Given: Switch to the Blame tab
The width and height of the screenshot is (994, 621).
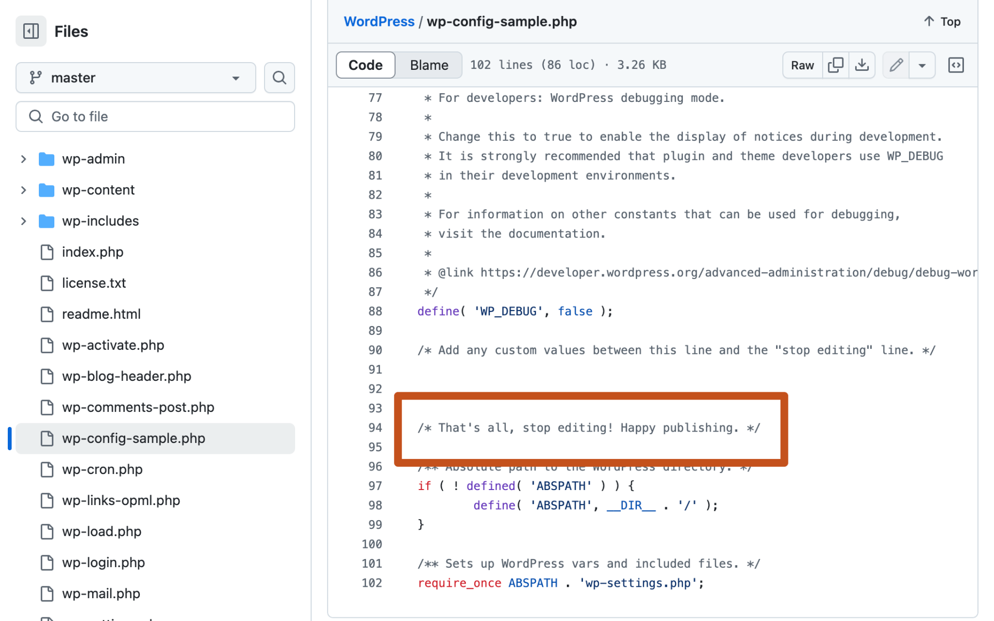Looking at the screenshot, I should pyautogui.click(x=428, y=65).
